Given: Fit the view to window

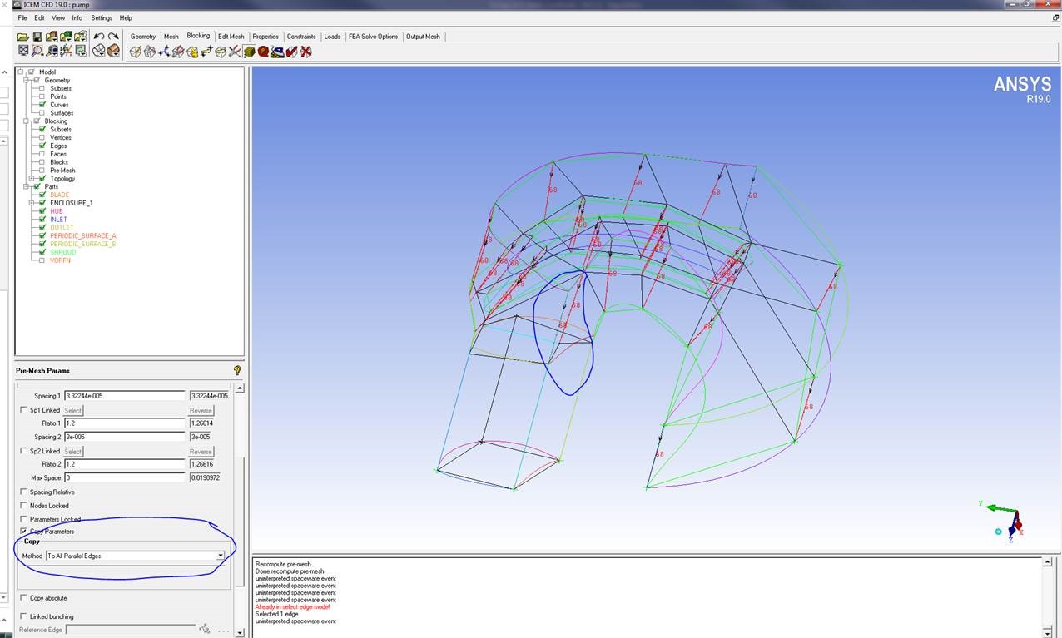Looking at the screenshot, I should pos(23,51).
